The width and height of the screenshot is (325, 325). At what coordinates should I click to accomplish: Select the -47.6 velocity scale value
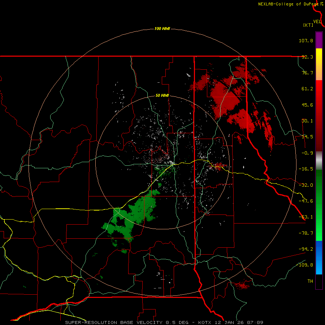[306, 201]
